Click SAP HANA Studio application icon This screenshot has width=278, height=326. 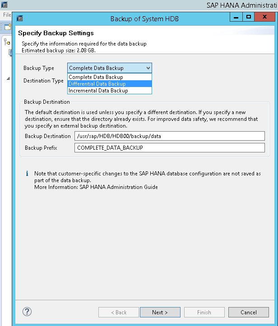click(5, 5)
